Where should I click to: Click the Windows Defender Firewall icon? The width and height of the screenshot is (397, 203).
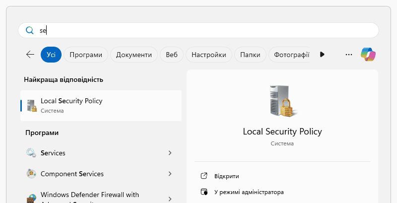coord(31,198)
